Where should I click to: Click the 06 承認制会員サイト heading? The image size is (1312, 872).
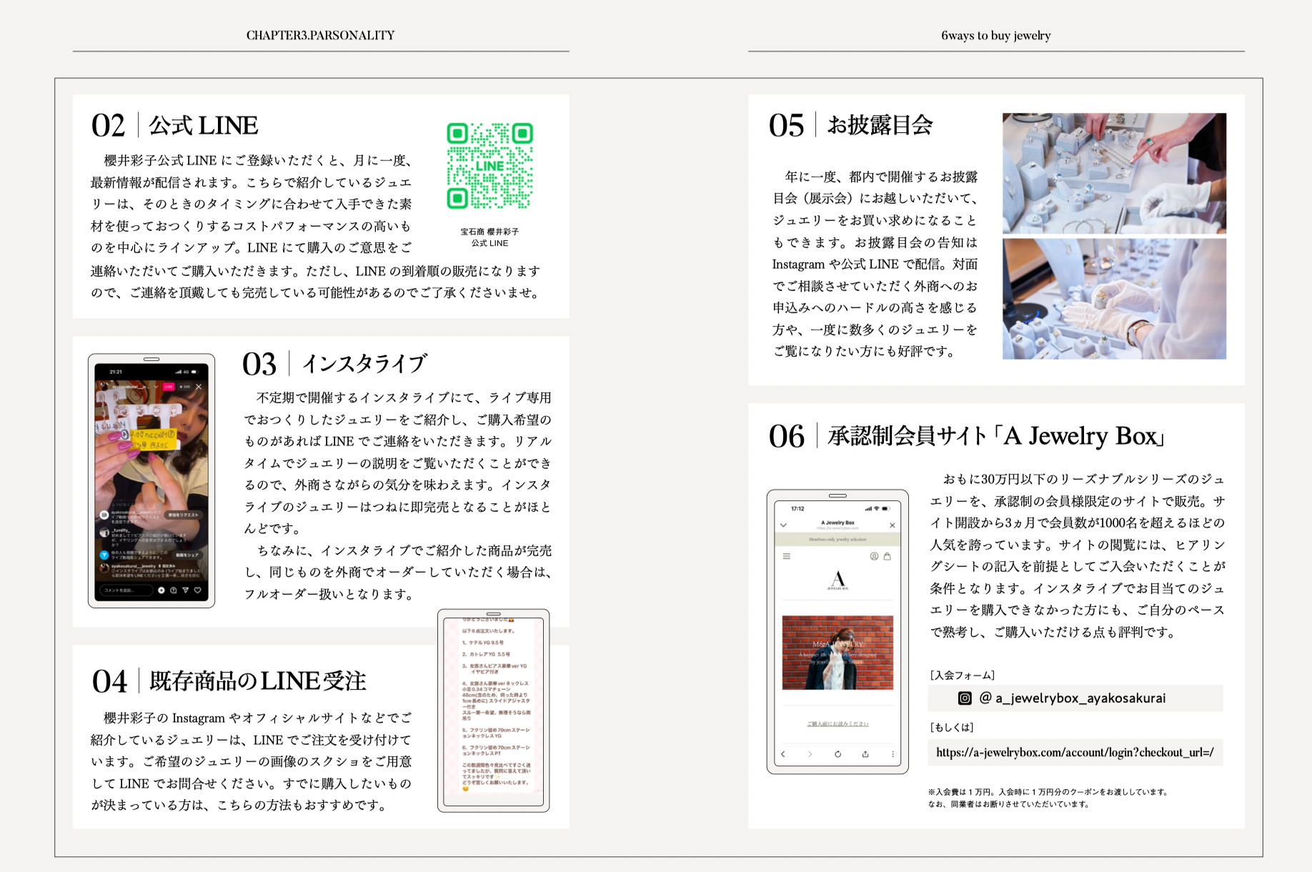(966, 436)
